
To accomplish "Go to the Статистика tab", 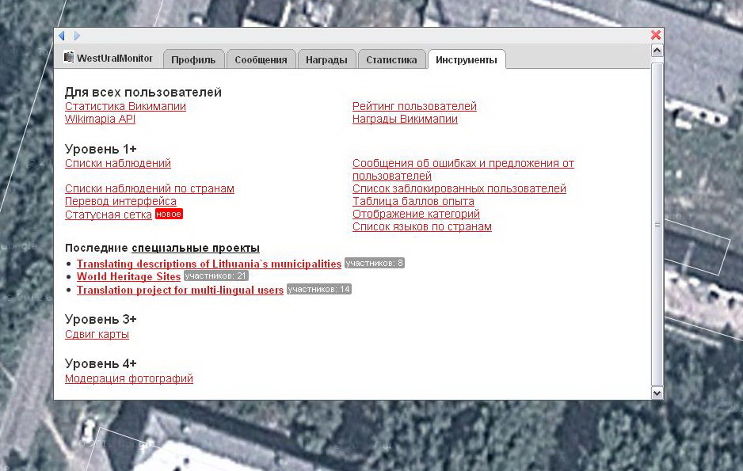I will pyautogui.click(x=391, y=60).
